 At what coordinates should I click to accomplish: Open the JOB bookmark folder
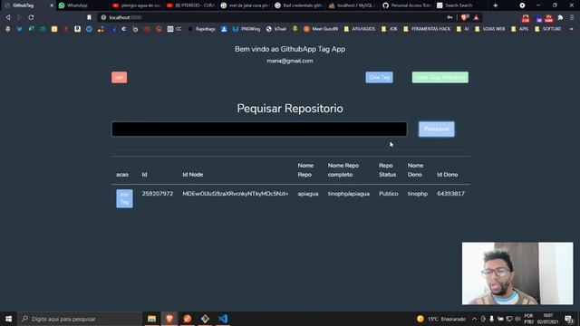[x=389, y=29]
